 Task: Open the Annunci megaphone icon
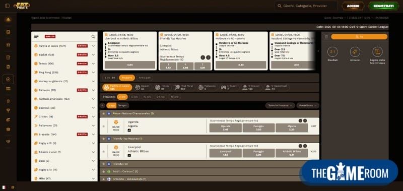[x=355, y=52]
